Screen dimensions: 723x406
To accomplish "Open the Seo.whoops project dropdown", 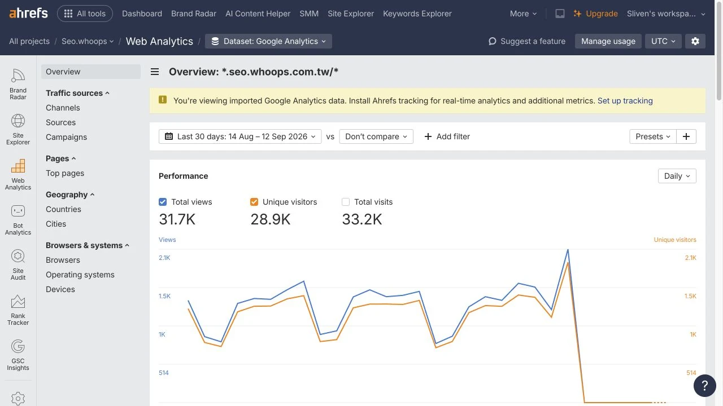I will point(88,41).
